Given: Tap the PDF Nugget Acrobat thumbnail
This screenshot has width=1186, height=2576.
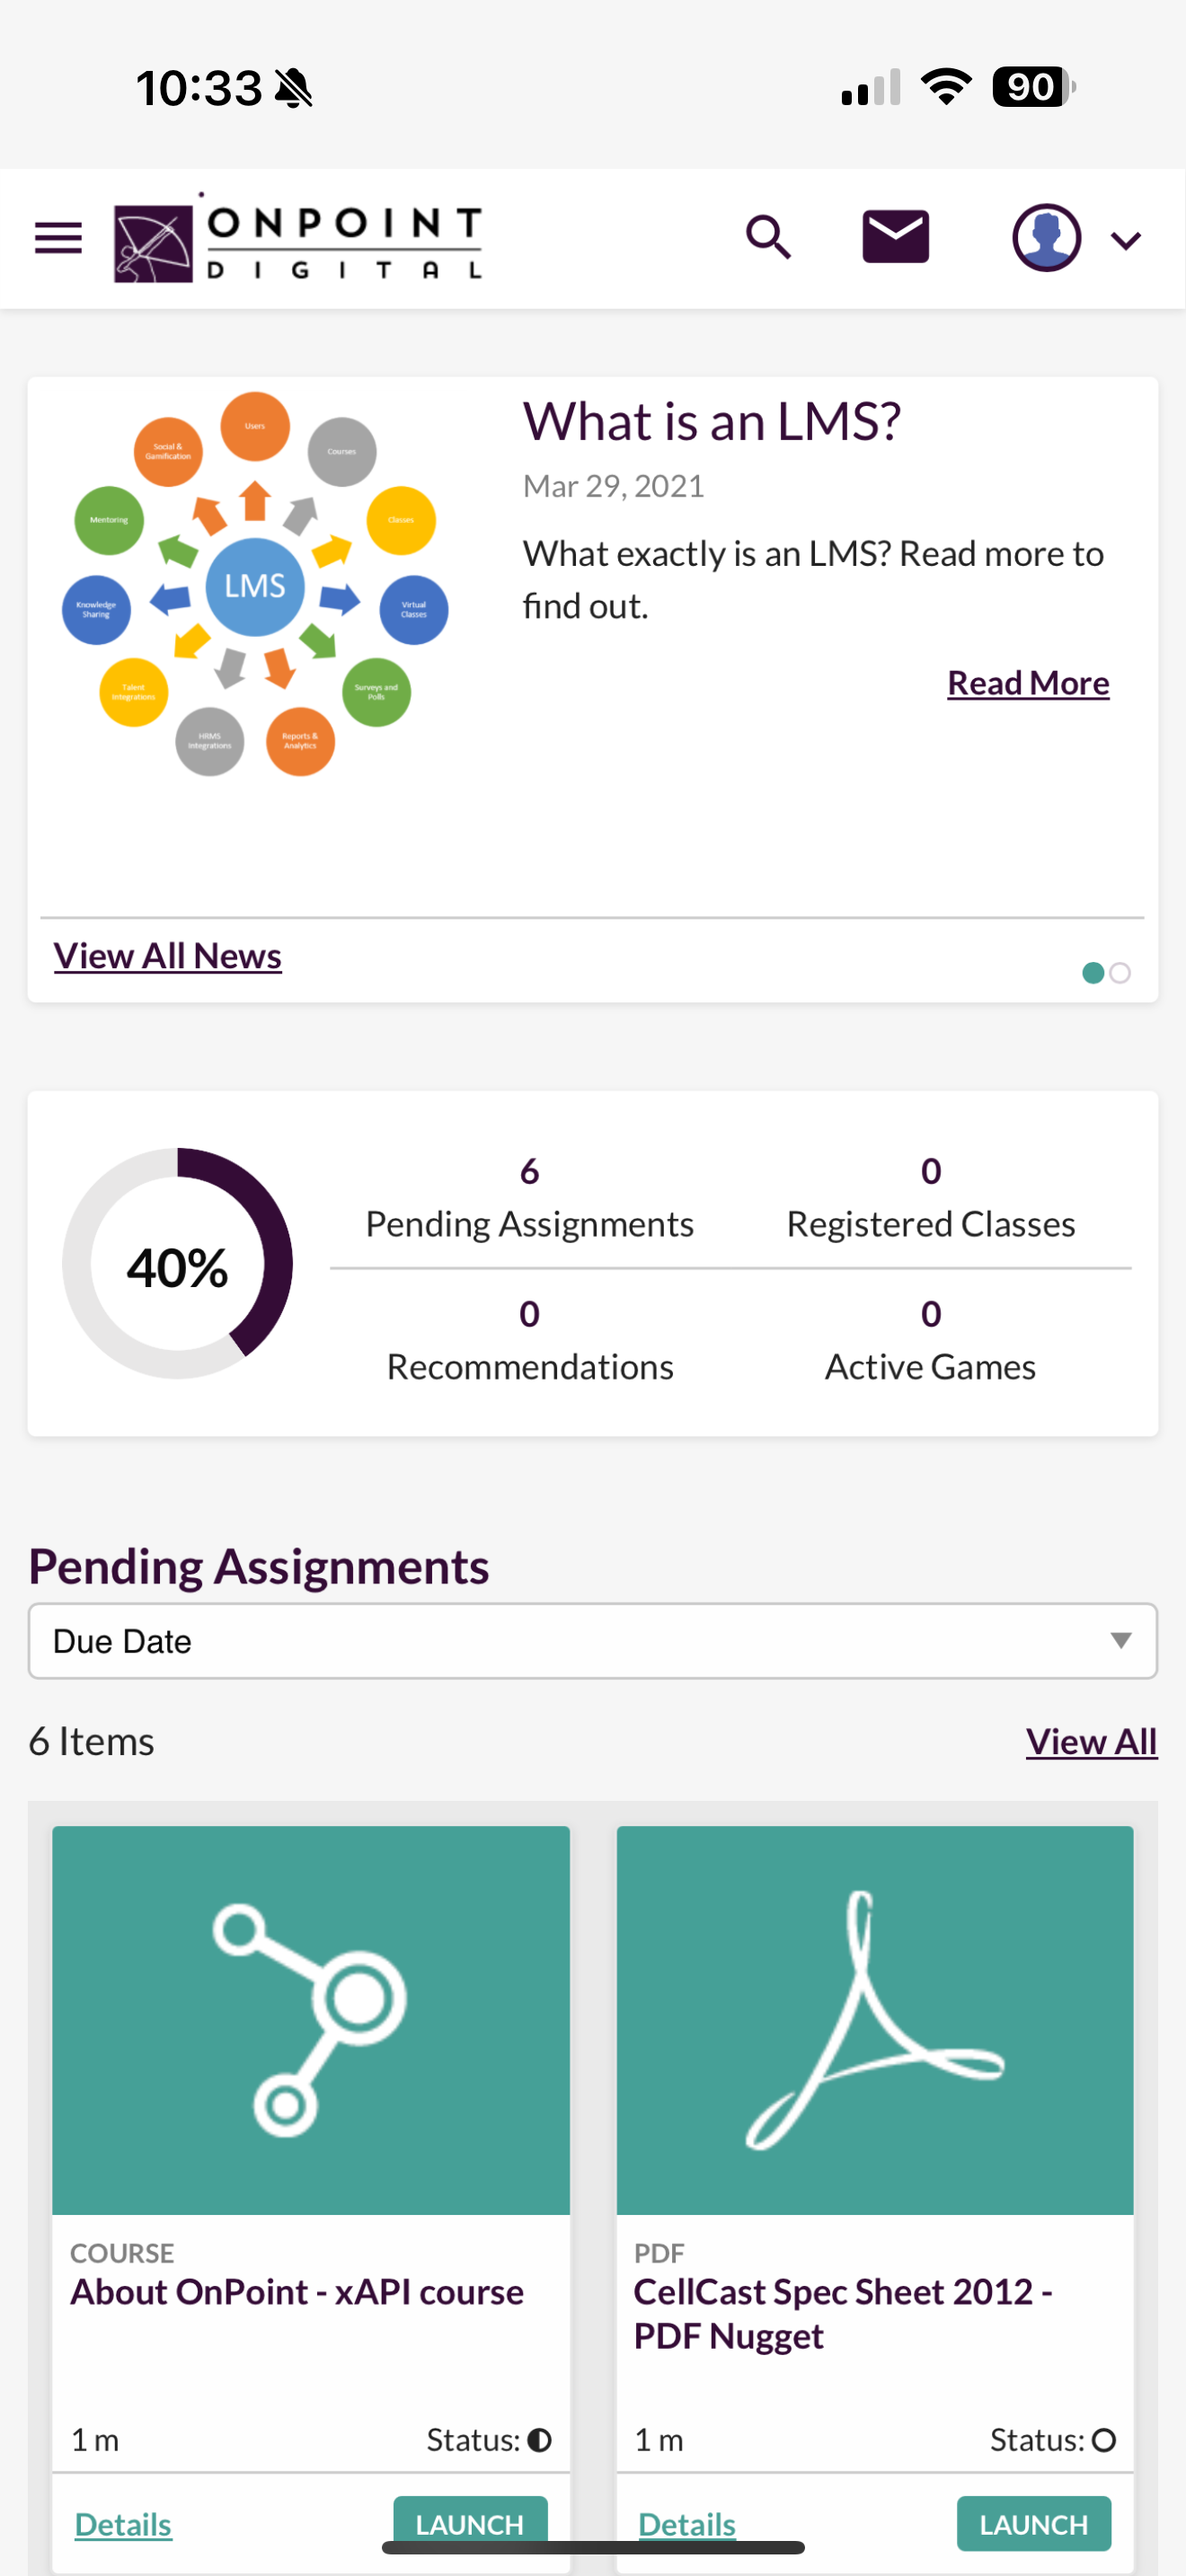Looking at the screenshot, I should (875, 2020).
